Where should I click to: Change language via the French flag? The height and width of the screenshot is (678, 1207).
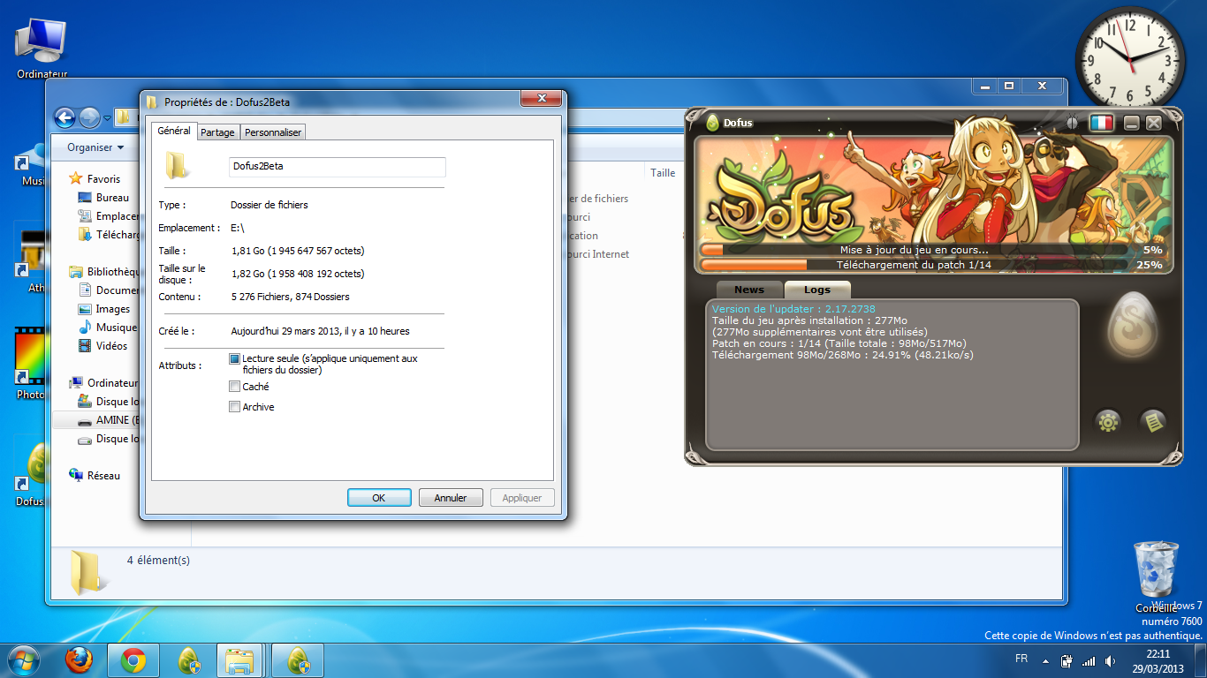1101,124
